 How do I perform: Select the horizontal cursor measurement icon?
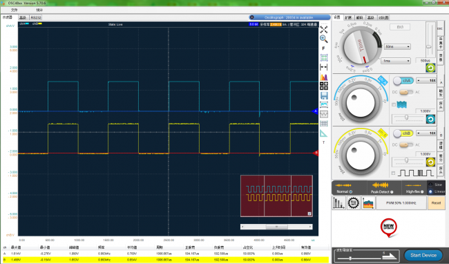(x=323, y=67)
